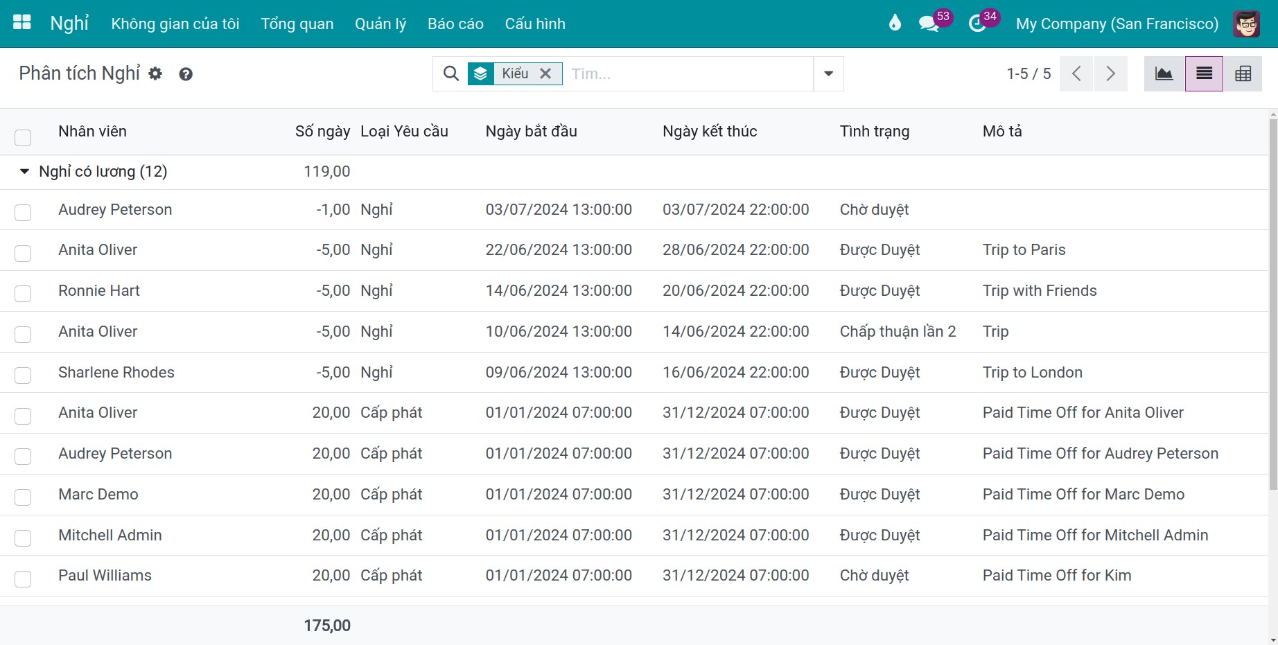The image size is (1278, 645).
Task: Go to the previous page arrow
Action: click(x=1076, y=73)
